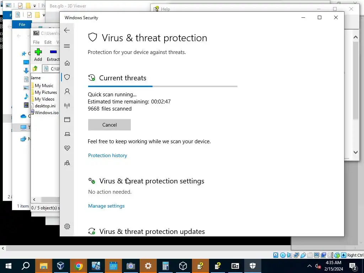Click scroll up arrow in Help window
The height and width of the screenshot is (273, 364).
click(x=355, y=37)
